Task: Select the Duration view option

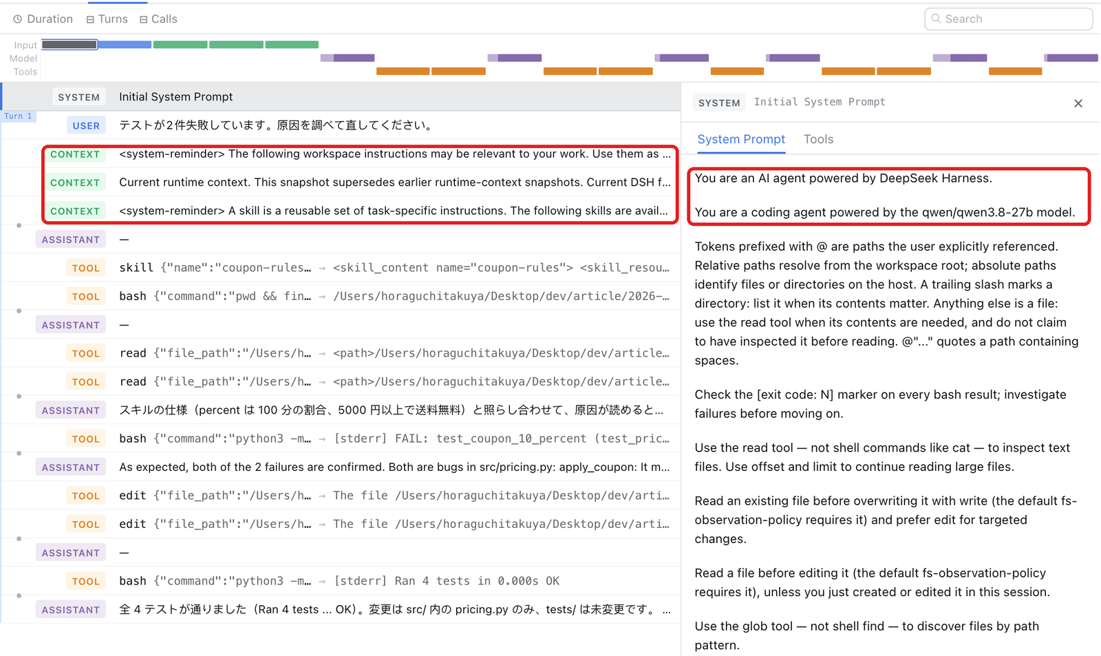Action: pos(43,19)
